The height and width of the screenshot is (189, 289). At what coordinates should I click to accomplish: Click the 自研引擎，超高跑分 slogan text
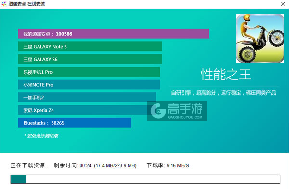coord(223,93)
